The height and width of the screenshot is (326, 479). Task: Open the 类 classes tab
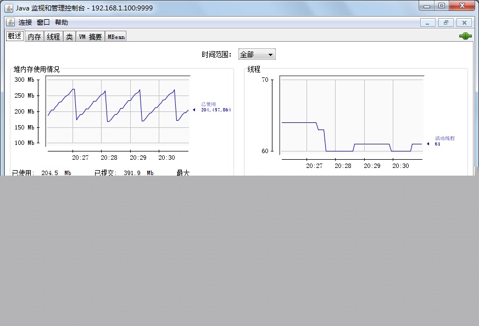tap(69, 37)
